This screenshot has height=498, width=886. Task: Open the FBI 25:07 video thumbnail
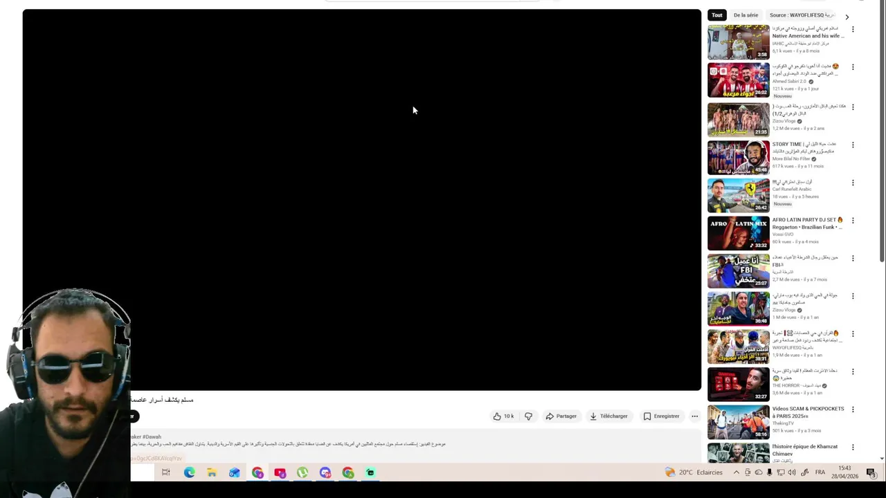[738, 270]
